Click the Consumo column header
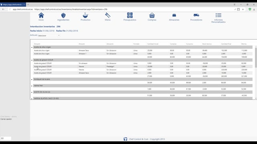 point(190,44)
